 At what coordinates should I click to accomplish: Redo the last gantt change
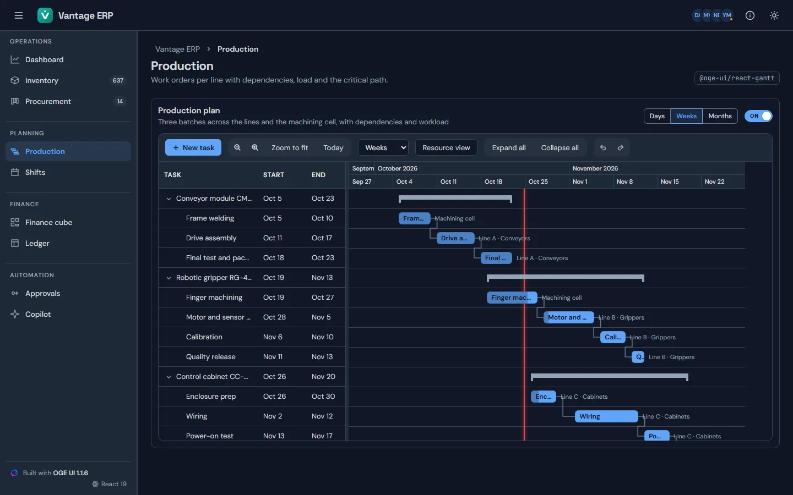click(621, 147)
